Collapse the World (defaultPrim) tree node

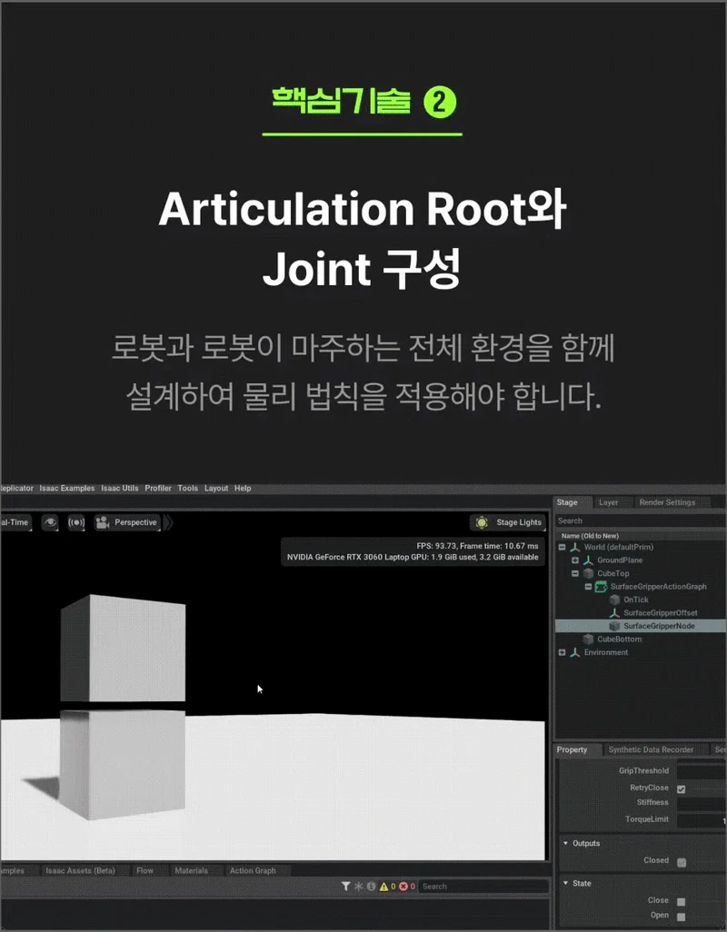(563, 547)
